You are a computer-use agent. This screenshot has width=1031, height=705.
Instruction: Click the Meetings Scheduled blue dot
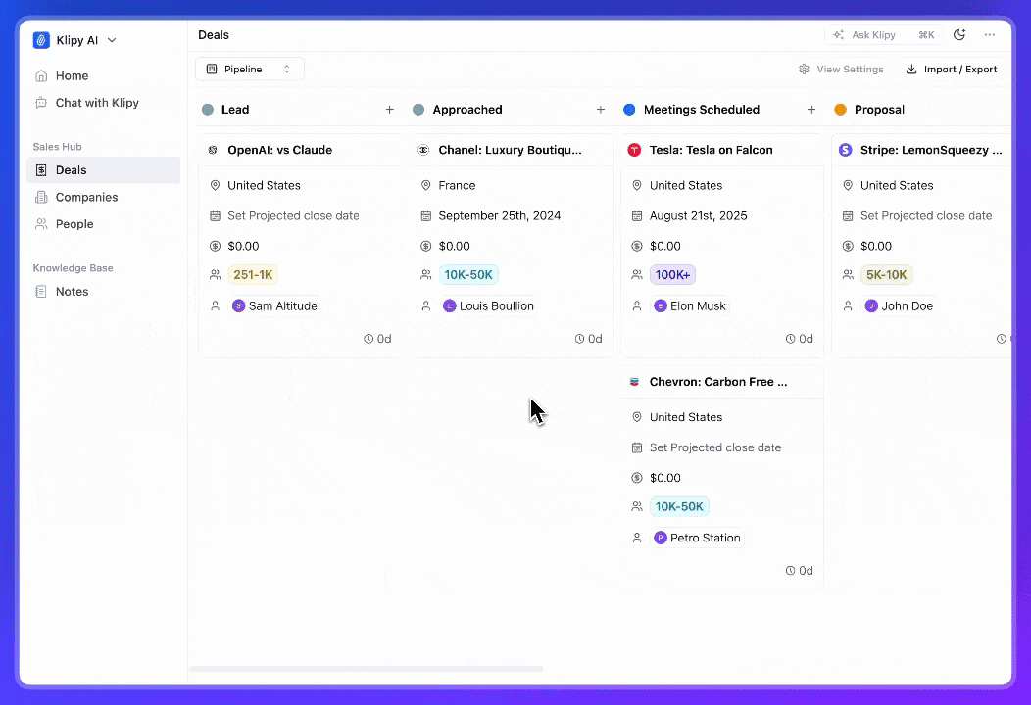pyautogui.click(x=629, y=110)
